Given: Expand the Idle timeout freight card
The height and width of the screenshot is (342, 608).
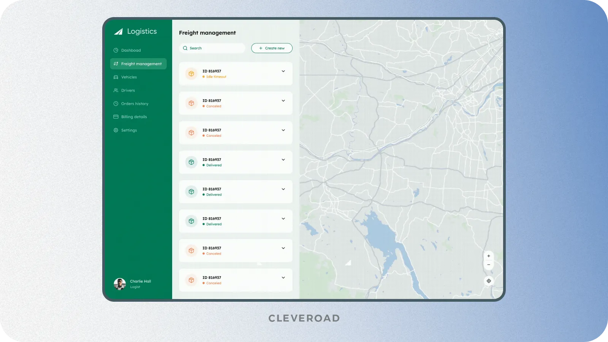Looking at the screenshot, I should [x=283, y=71].
